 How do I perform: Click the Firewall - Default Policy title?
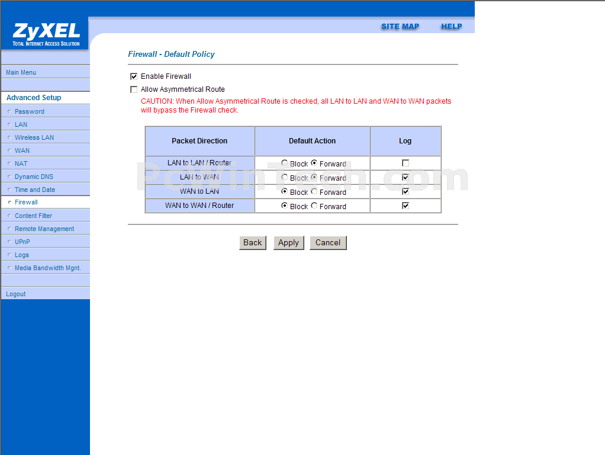tap(171, 54)
